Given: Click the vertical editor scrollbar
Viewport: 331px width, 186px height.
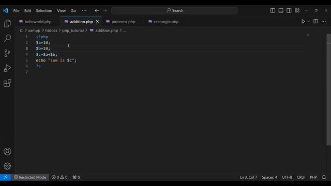Looking at the screenshot, I should pos(329,89).
